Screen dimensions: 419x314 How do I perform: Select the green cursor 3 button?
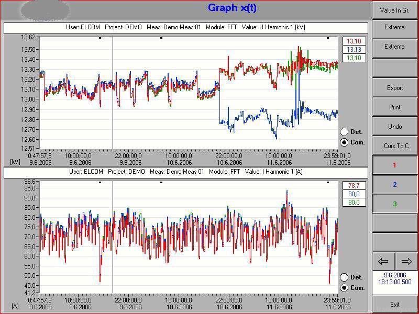point(394,203)
